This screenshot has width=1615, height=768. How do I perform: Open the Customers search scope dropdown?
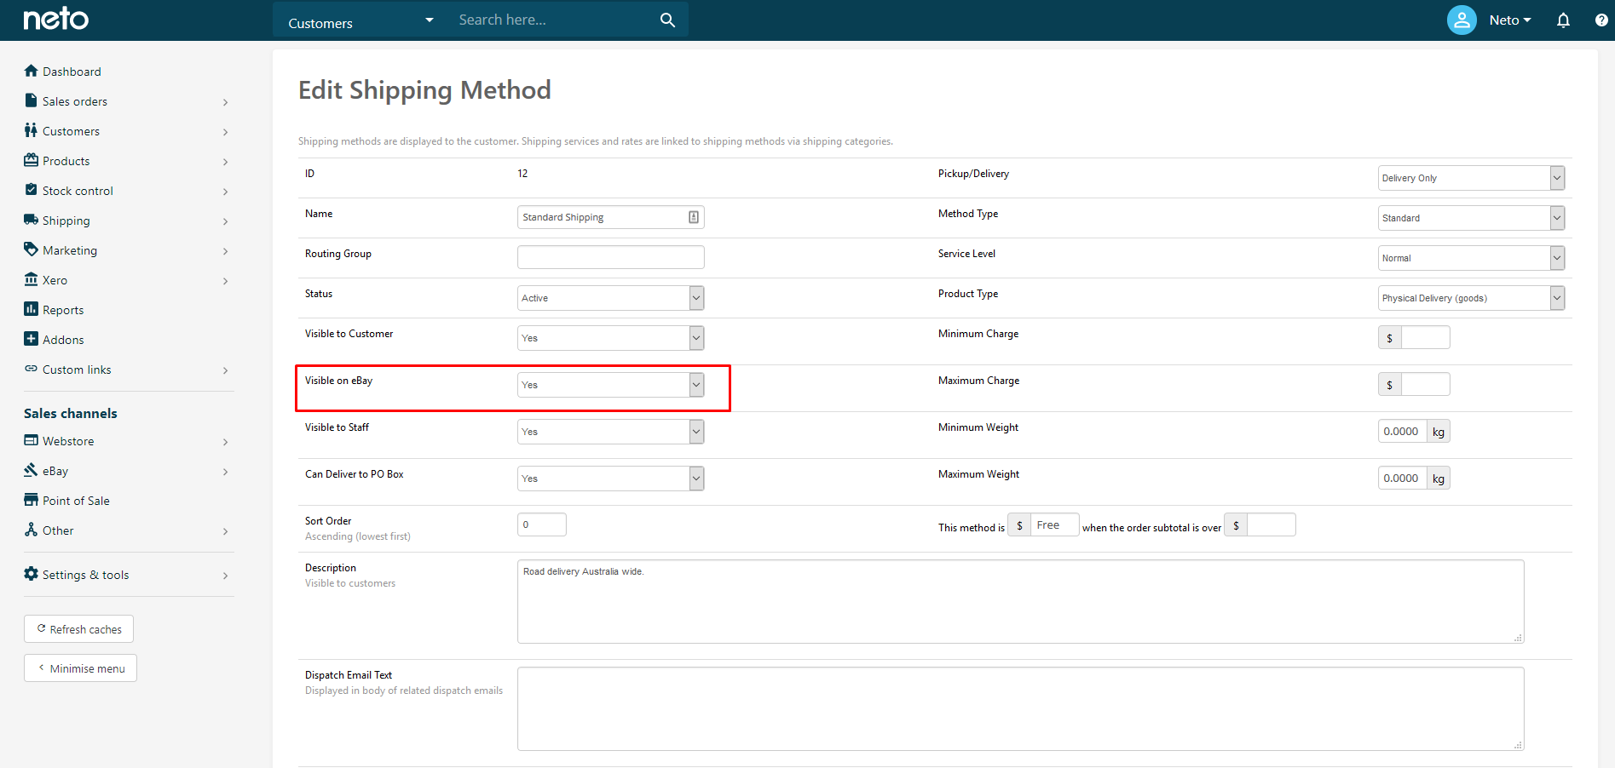pos(361,20)
